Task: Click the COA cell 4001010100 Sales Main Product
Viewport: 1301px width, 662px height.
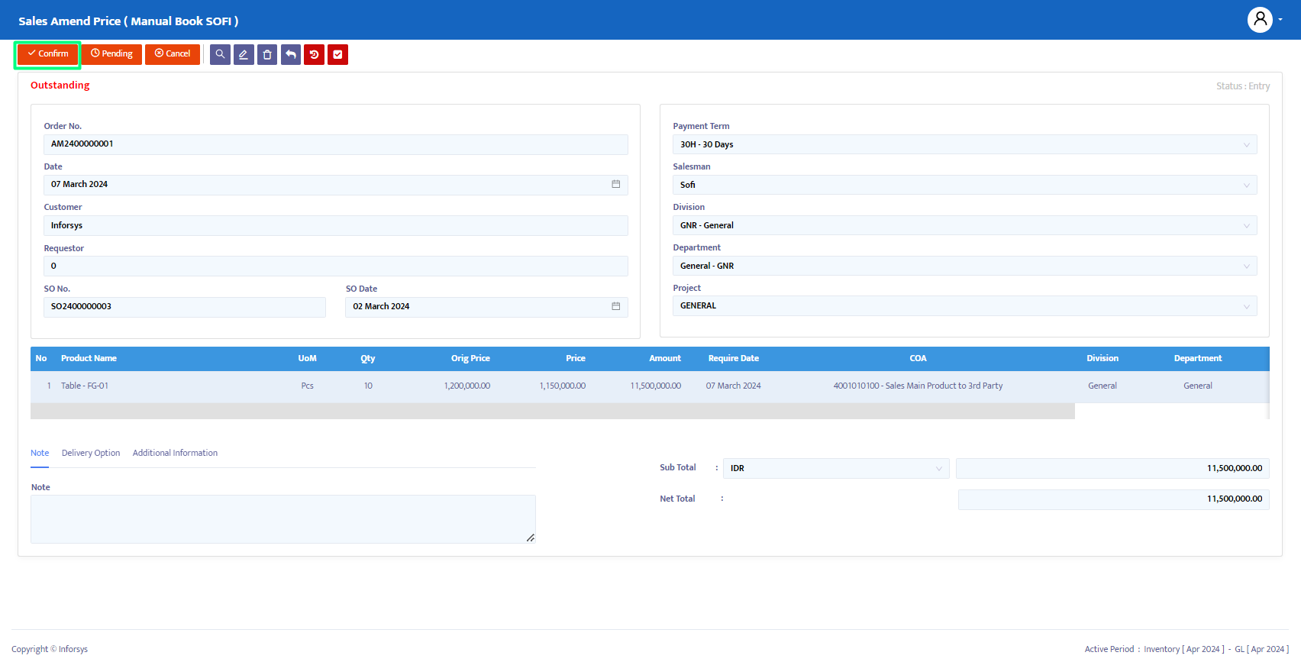Action: [918, 386]
